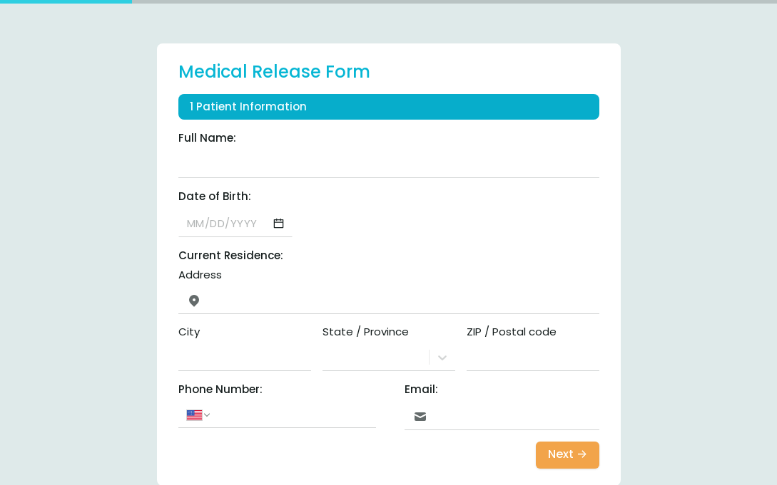777x485 pixels.
Task: Click the Current Residence label
Action: click(x=230, y=256)
